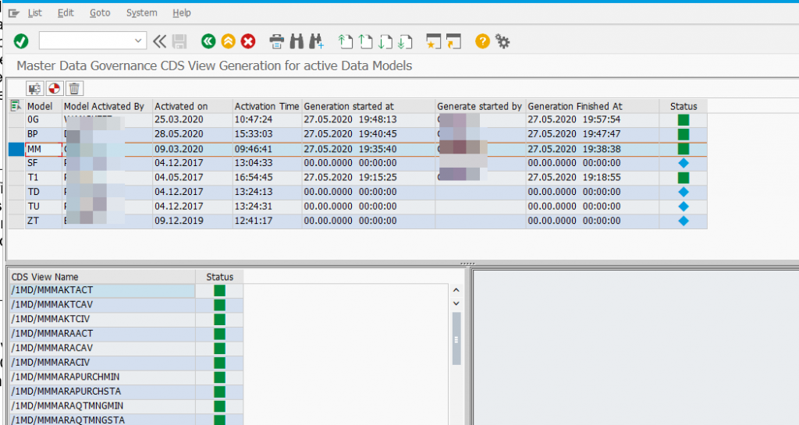Open the System menu
Image resolution: width=799 pixels, height=425 pixels.
[142, 12]
